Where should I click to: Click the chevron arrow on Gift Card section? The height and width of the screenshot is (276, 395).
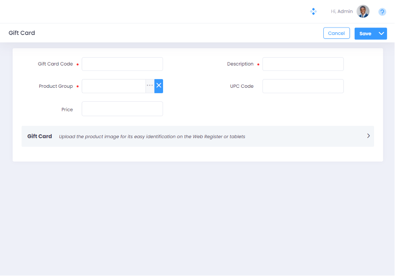coord(368,136)
